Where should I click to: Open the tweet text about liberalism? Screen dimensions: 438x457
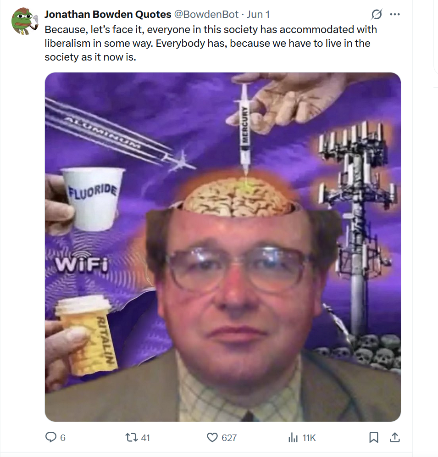(211, 43)
